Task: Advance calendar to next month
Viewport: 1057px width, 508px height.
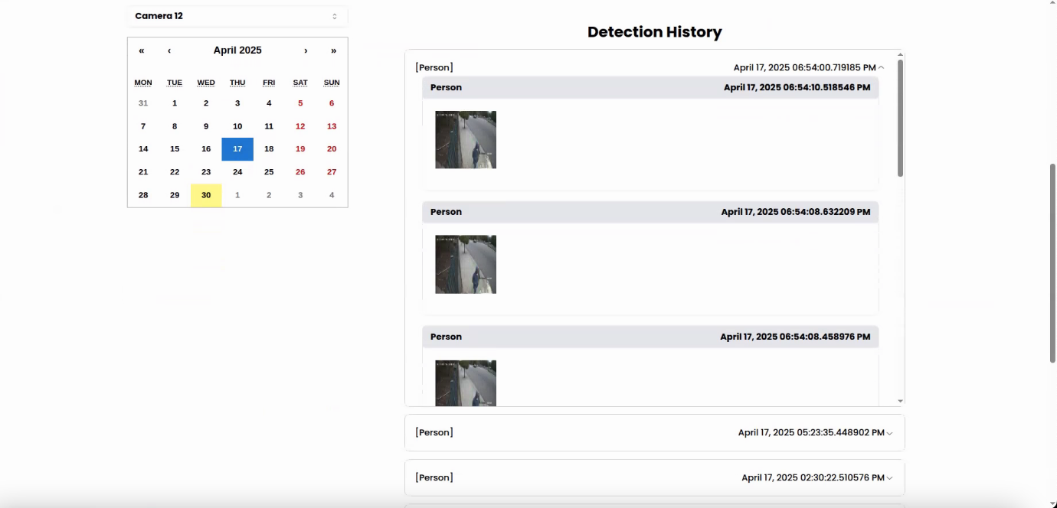Action: [x=306, y=50]
